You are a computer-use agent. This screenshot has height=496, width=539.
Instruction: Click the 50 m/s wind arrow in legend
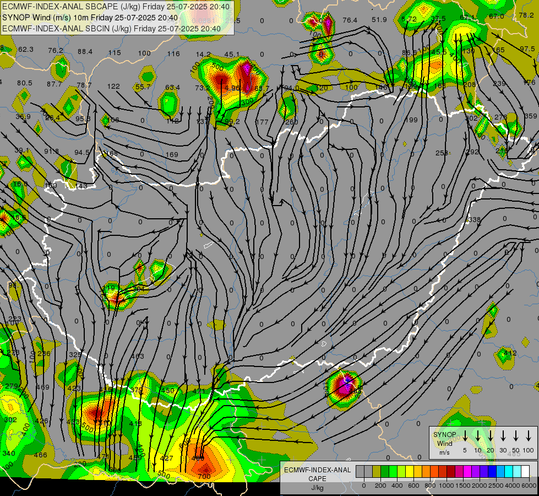pyautogui.click(x=516, y=436)
